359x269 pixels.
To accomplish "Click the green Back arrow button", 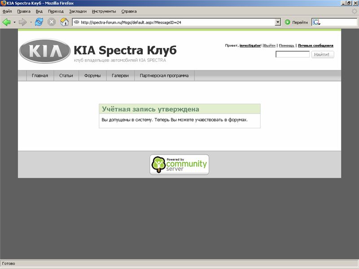I will 7,22.
